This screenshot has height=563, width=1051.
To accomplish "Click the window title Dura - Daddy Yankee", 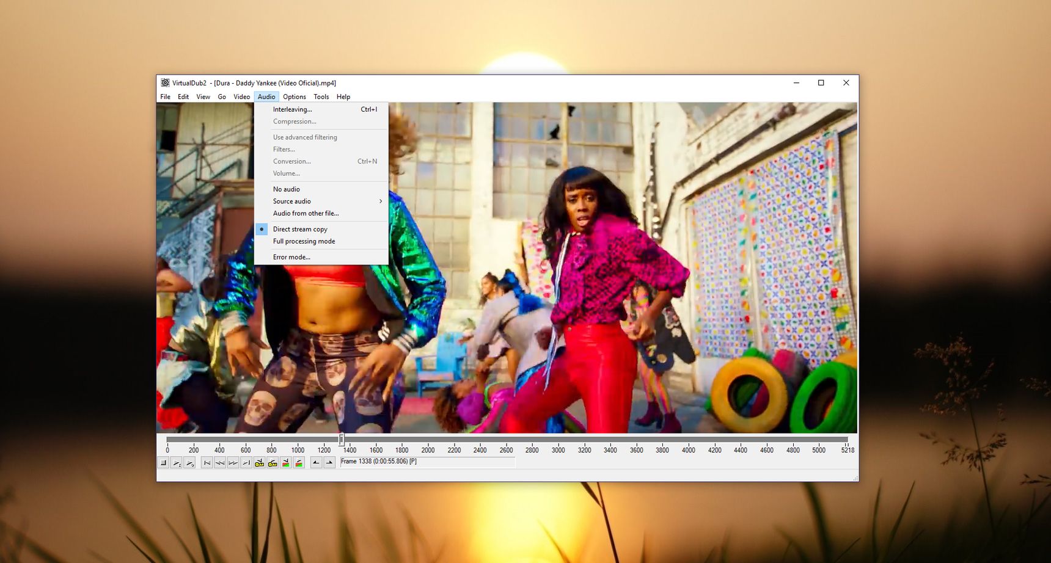I will click(x=255, y=83).
